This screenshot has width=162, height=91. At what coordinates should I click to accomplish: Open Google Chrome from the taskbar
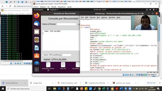tap(99, 89)
